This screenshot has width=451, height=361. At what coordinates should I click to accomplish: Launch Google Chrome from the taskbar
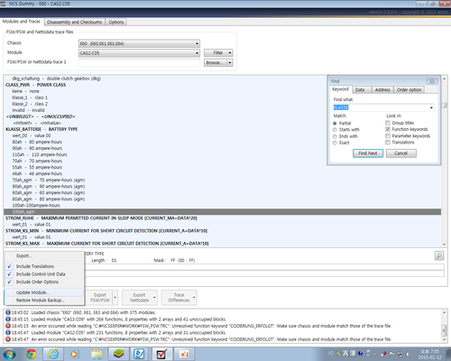(x=31, y=354)
